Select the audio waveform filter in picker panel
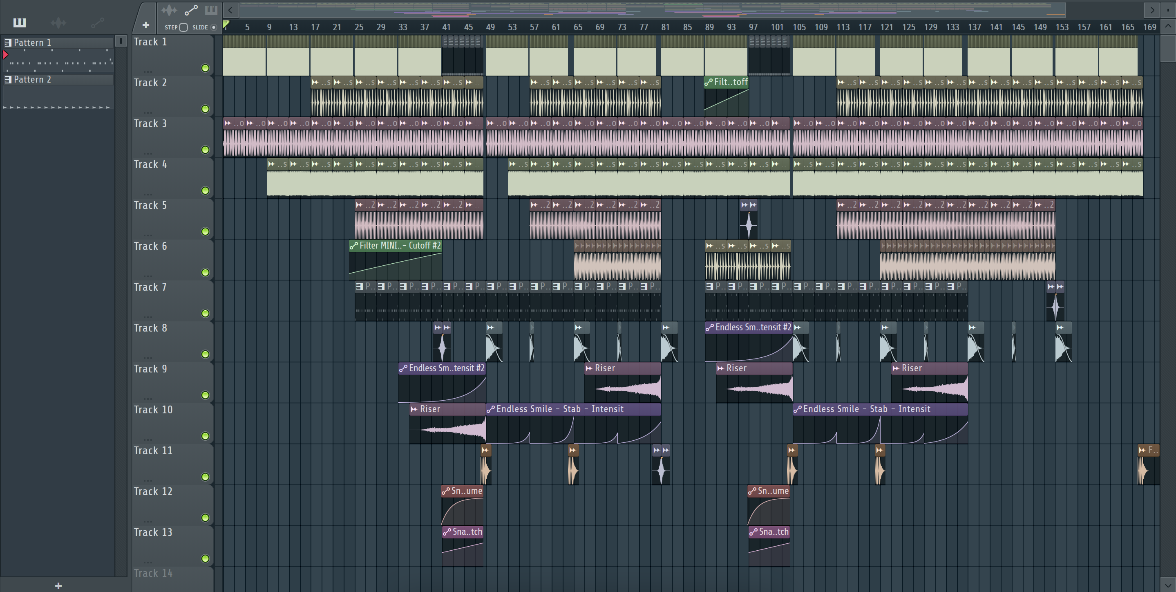The width and height of the screenshot is (1176, 592). [x=58, y=22]
